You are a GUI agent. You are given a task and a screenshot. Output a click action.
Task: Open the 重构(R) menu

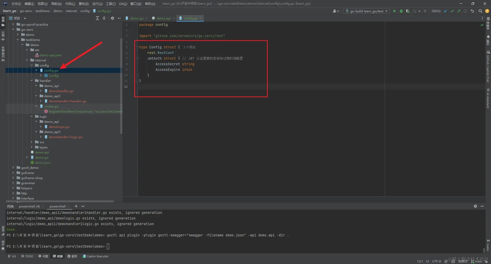(84, 4)
